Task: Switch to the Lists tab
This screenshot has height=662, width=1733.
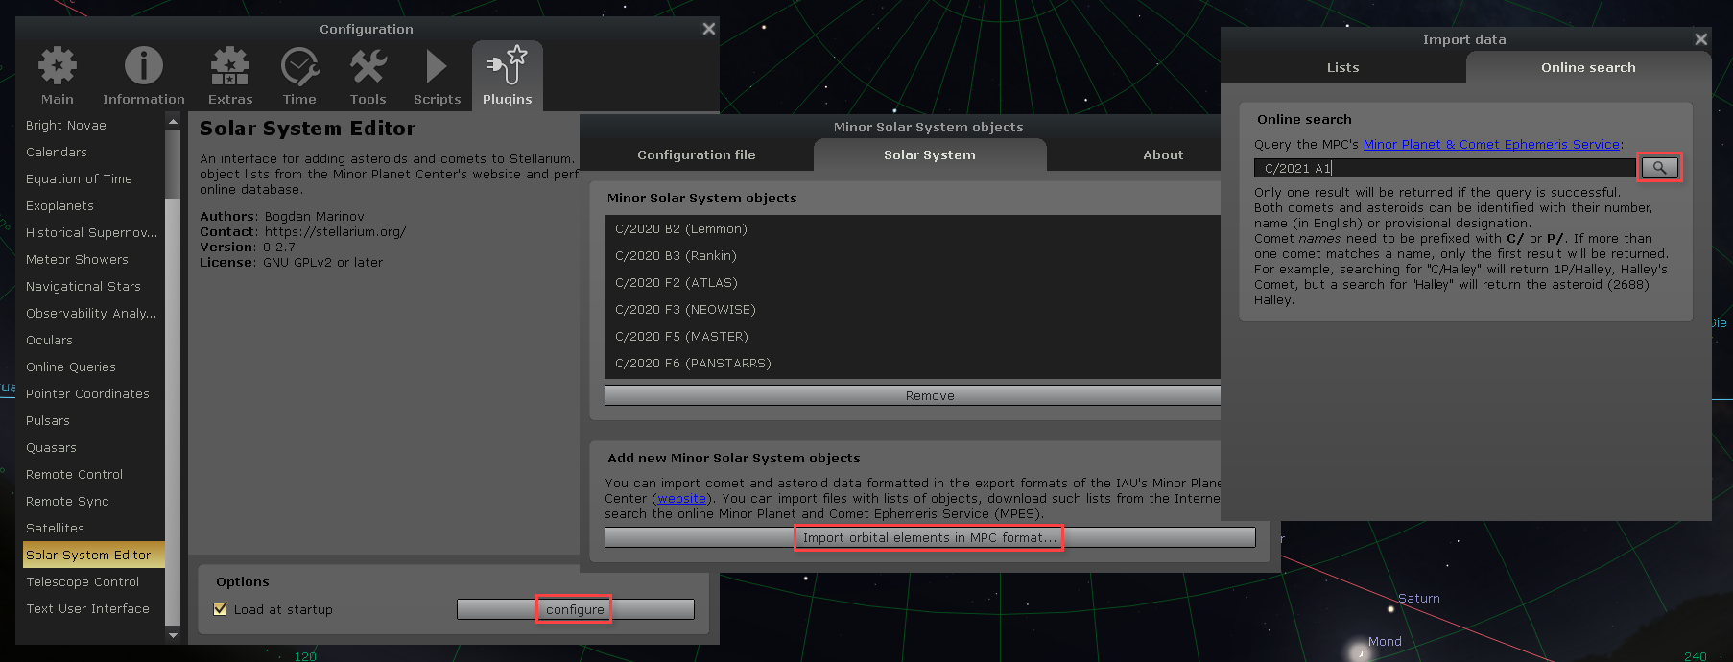Action: [1343, 67]
